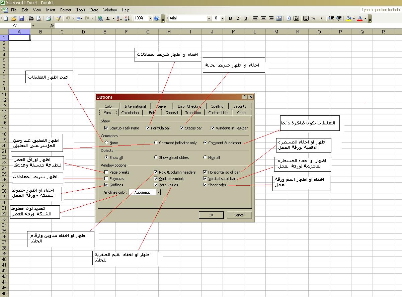Apply Comma style
The height and width of the screenshot is (297, 402).
click(x=321, y=18)
